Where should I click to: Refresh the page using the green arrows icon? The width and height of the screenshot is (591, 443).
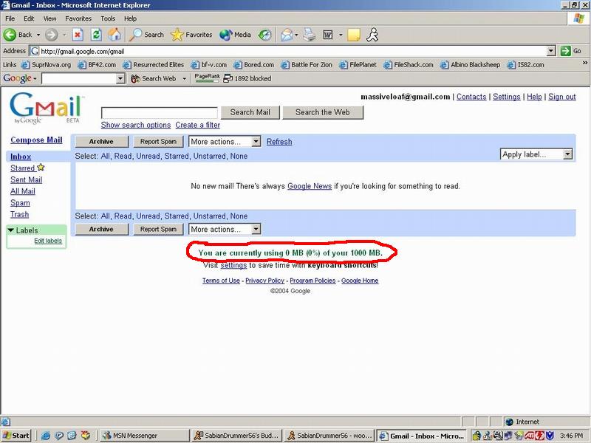click(97, 35)
